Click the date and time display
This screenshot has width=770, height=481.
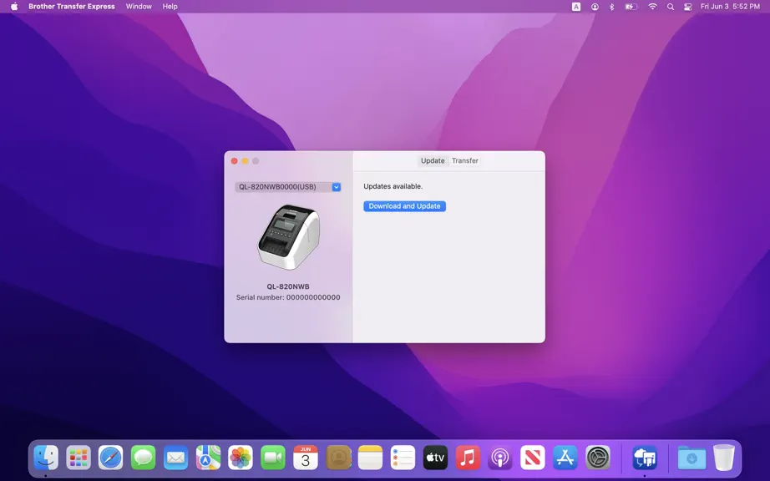click(730, 7)
